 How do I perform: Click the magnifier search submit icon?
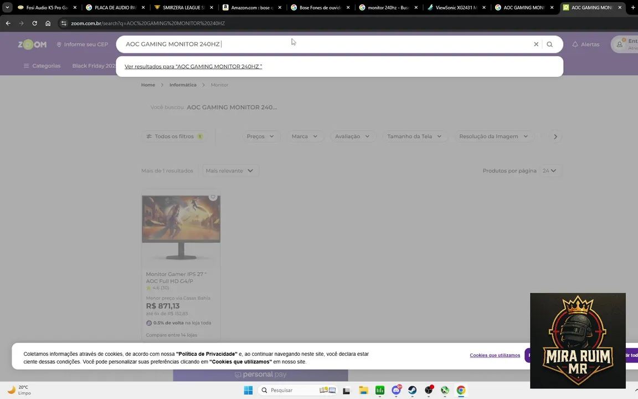[x=550, y=44]
